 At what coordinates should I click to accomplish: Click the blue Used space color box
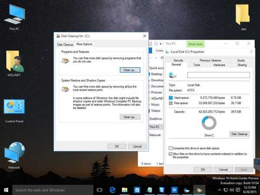pos(171,98)
